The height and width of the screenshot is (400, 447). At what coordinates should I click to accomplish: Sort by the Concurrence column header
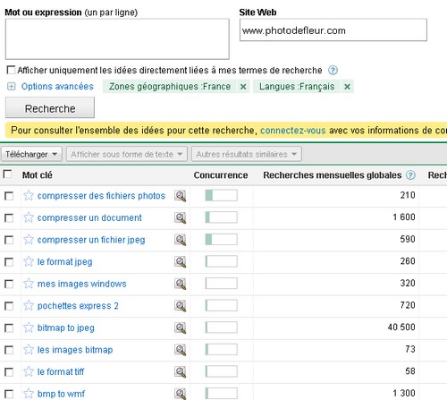221,175
